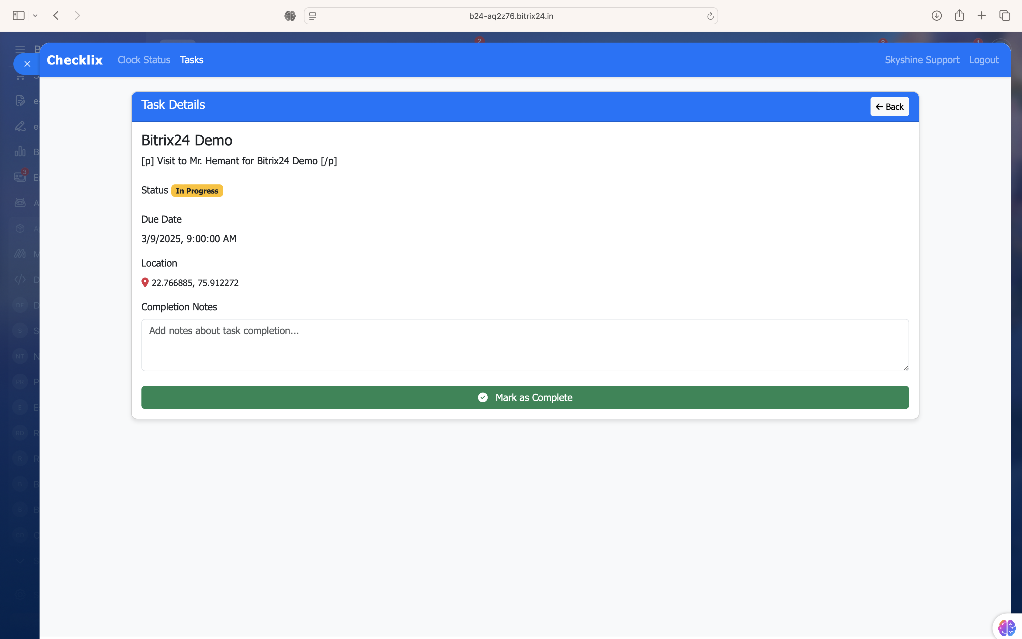This screenshot has height=639, width=1022.
Task: Click the Checklix brand logo
Action: (x=75, y=60)
